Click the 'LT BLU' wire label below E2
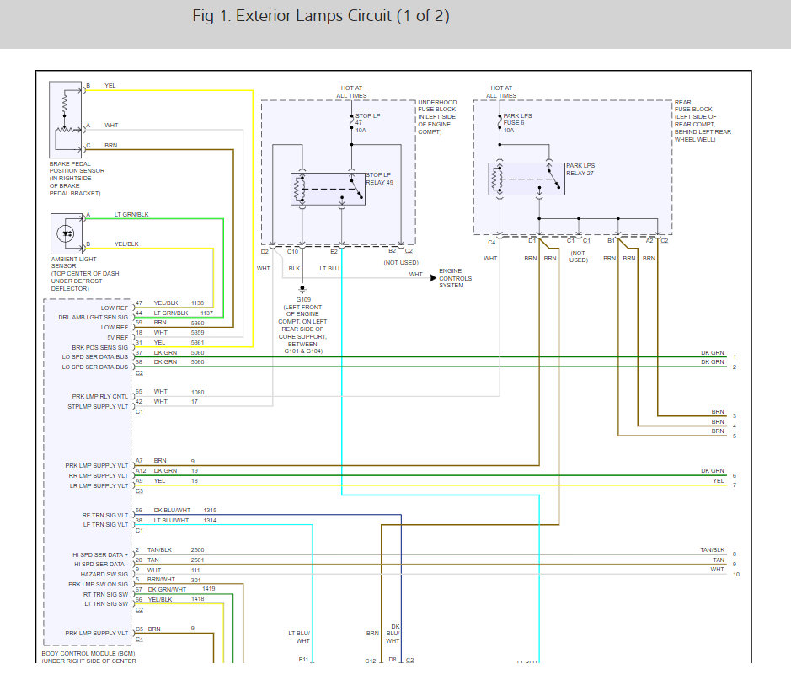The width and height of the screenshot is (791, 680). (329, 268)
